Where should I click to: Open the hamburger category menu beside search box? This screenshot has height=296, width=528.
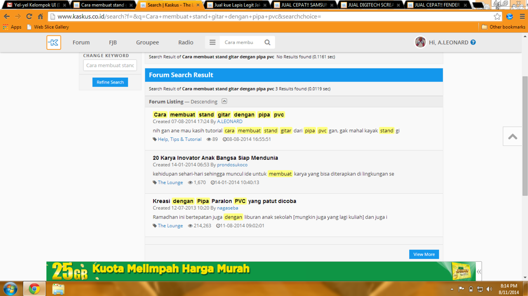pos(212,42)
